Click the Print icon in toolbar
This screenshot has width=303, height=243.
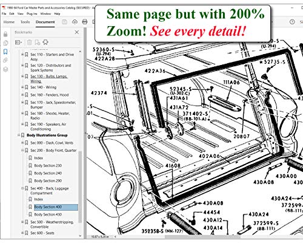point(85,22)
